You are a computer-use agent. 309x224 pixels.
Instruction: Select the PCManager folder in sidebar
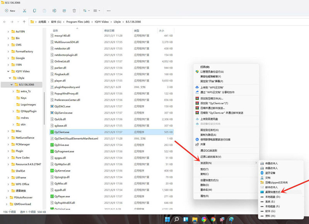23,144
